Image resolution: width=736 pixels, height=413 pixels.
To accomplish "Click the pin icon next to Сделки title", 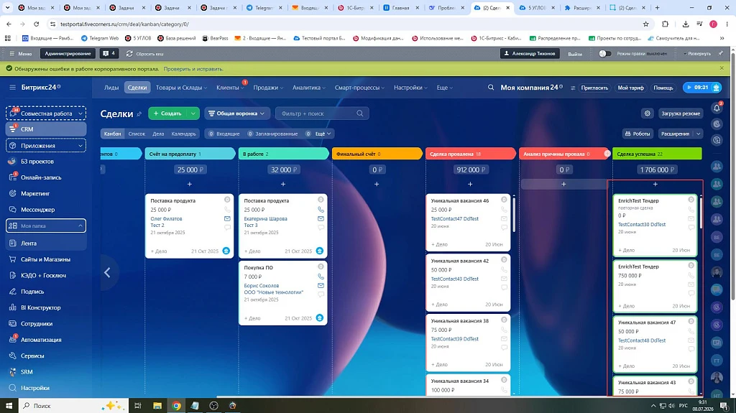I will tap(139, 114).
